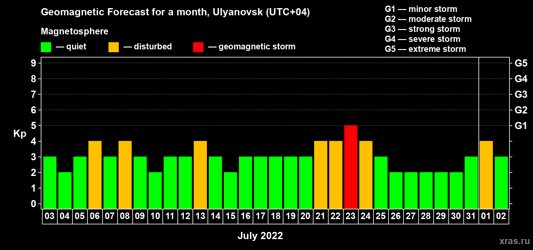Click the green bar above date 10
This screenshot has width=533, height=250.
pos(155,190)
